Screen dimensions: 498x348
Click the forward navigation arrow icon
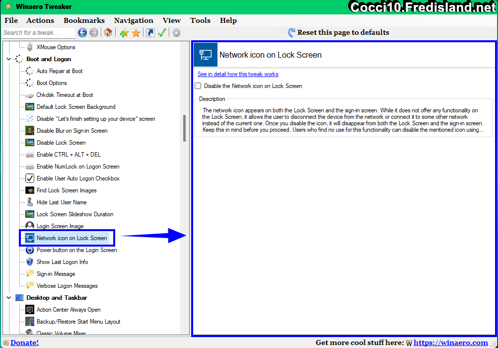pos(94,32)
